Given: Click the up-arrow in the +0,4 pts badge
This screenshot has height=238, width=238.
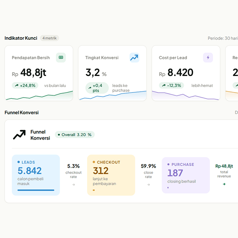Looking at the screenshot, I should click(90, 88).
